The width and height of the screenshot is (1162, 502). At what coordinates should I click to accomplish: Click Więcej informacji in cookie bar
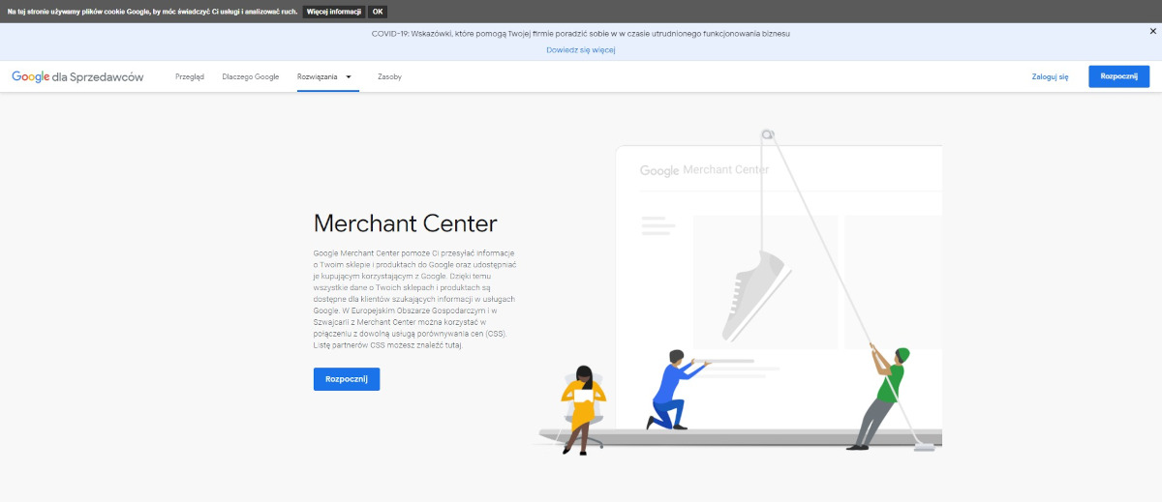(x=334, y=12)
